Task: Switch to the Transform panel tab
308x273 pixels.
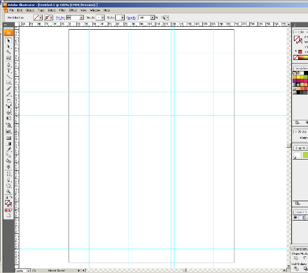Action: (x=300, y=249)
